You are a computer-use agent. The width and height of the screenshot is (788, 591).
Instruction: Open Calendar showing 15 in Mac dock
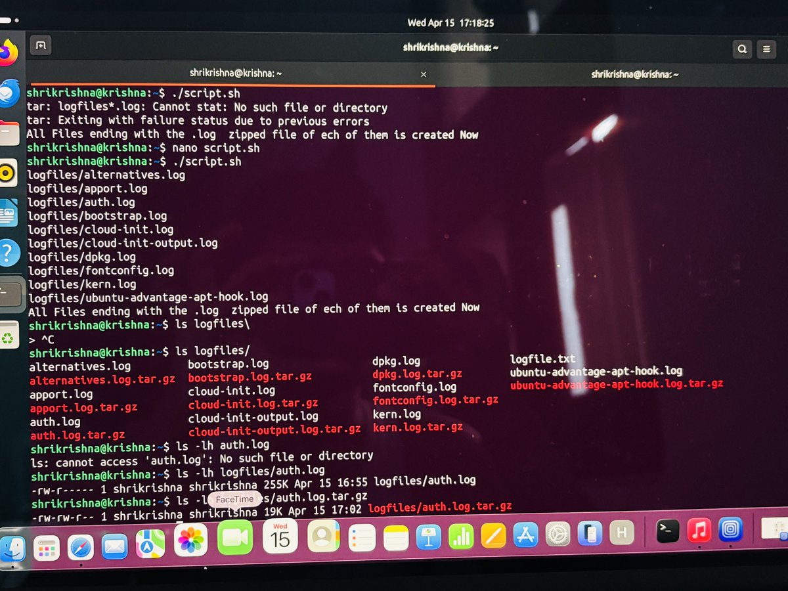tap(280, 536)
